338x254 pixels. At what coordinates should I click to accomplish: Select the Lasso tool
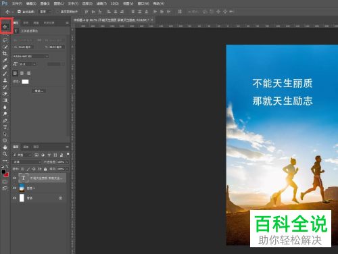(5, 40)
